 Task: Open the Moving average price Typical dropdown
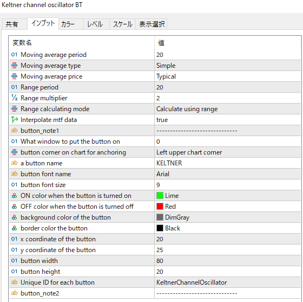pyautogui.click(x=227, y=76)
